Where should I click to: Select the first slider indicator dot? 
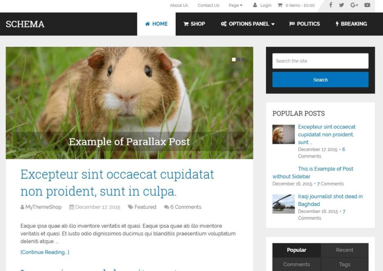(234, 59)
